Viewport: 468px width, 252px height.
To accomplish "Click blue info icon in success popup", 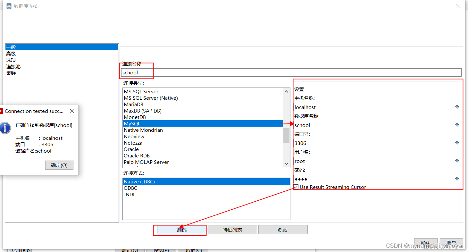I will click(x=5, y=128).
